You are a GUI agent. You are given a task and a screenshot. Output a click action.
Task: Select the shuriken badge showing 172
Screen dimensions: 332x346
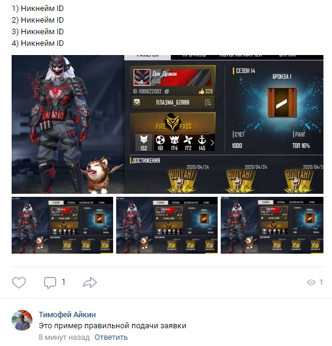click(x=188, y=142)
